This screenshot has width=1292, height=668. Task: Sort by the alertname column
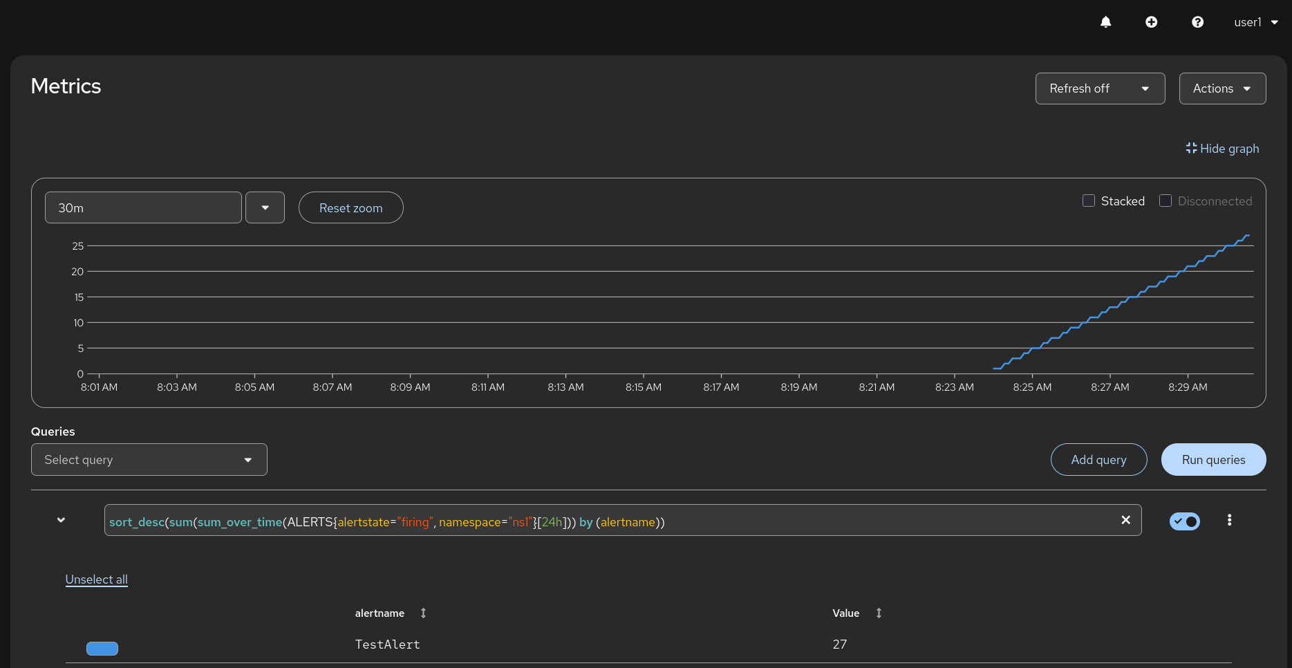[x=423, y=613]
